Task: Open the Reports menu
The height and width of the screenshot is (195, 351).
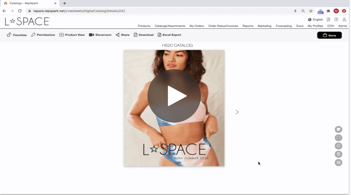Action: (x=248, y=26)
